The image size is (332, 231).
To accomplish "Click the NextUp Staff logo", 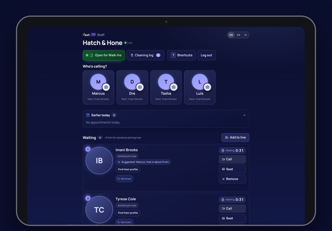I will point(94,35).
